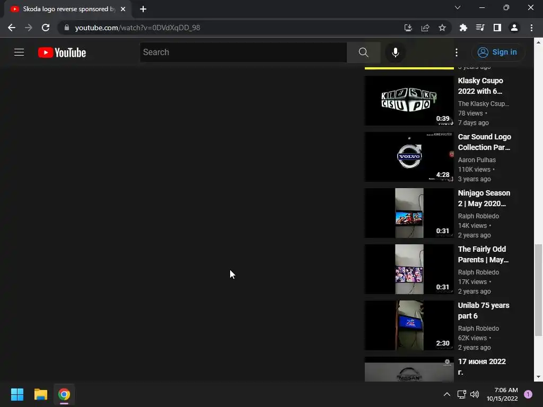Show hidden tray icons chevron
Viewport: 543px width, 407px height.
pos(446,394)
